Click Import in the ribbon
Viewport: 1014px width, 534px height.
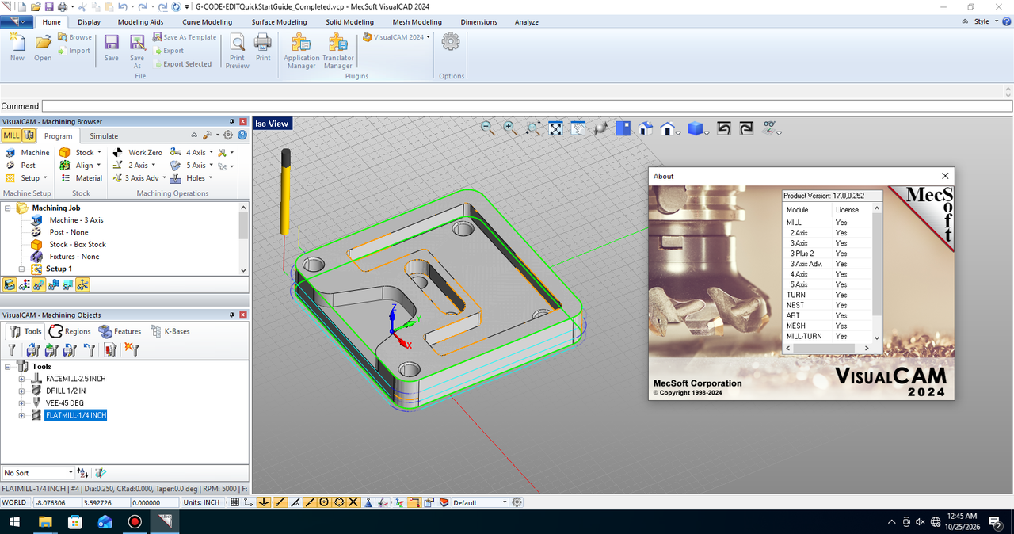click(73, 51)
